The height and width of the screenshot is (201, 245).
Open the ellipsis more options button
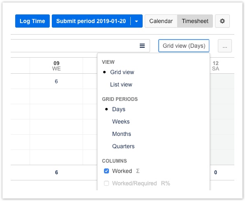[x=225, y=46]
